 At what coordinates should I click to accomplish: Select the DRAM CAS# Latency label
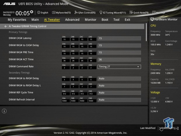coord(20,38)
